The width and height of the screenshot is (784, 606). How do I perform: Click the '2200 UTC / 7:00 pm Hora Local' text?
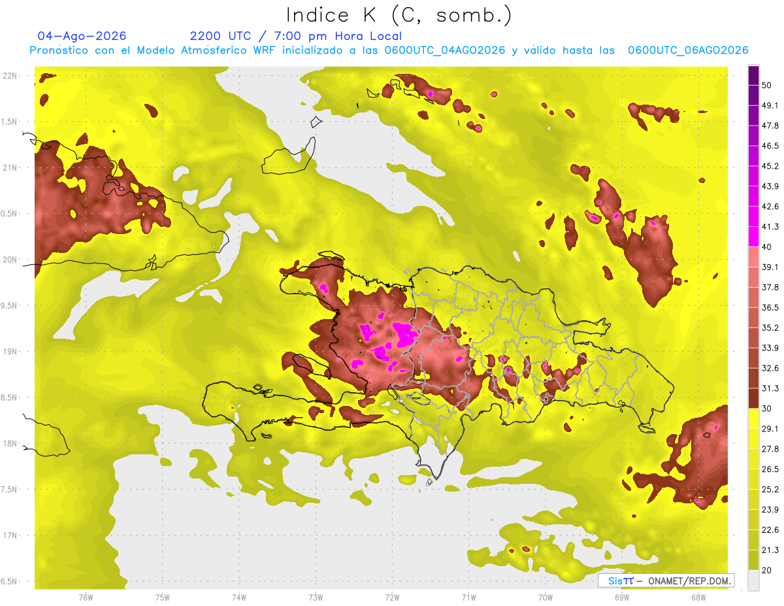click(x=296, y=36)
